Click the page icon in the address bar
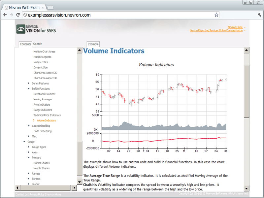This screenshot has height=198, width=264. point(24,15)
